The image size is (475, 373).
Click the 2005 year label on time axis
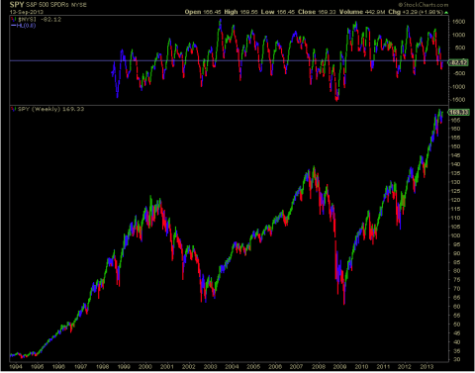pyautogui.click(x=253, y=367)
